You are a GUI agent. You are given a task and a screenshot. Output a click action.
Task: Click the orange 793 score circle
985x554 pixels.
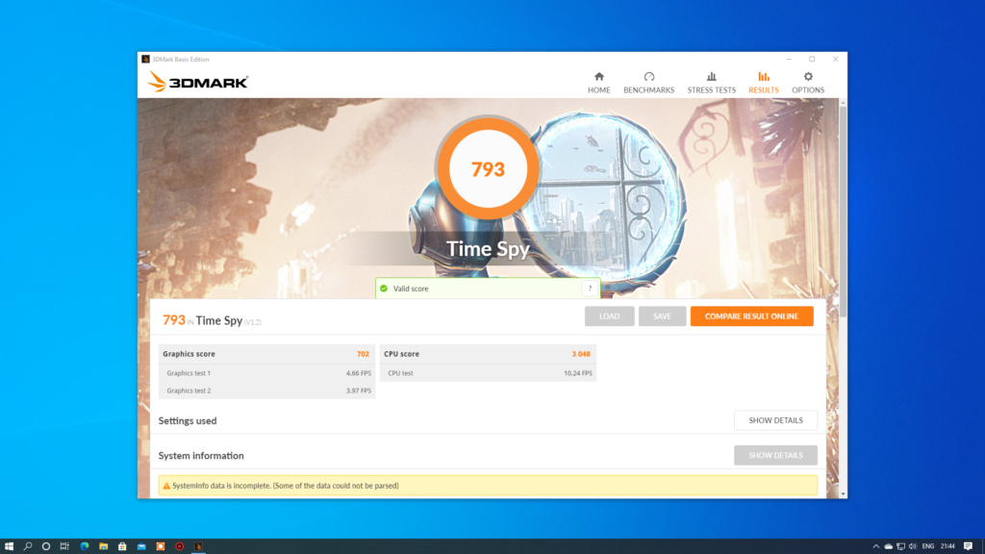tap(488, 168)
